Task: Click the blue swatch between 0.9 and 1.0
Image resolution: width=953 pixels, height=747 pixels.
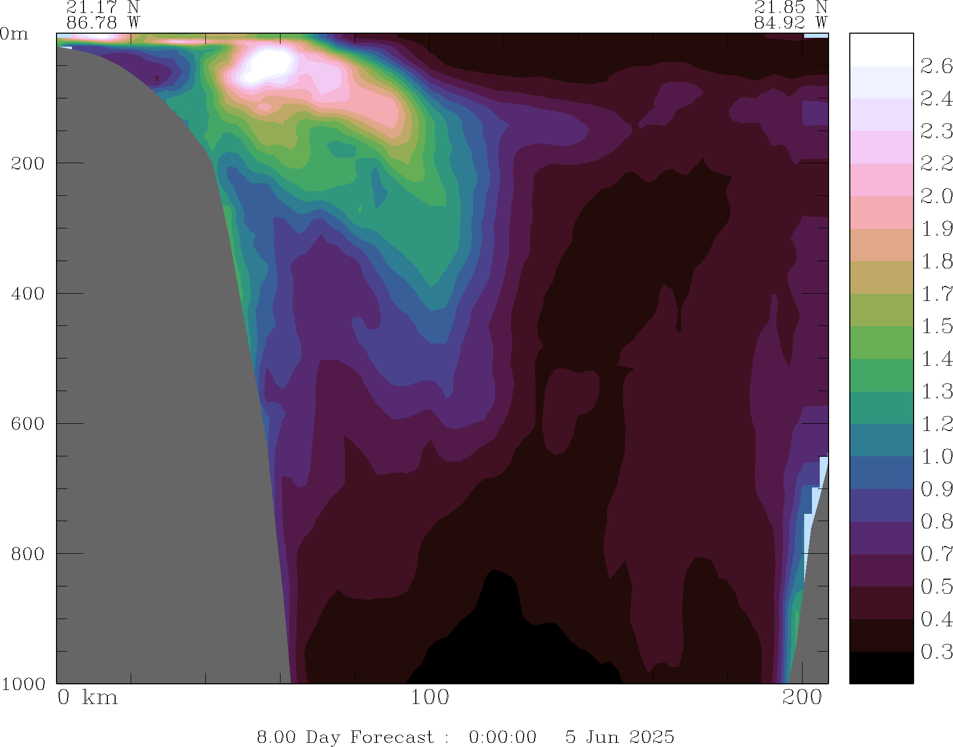Action: 881,472
